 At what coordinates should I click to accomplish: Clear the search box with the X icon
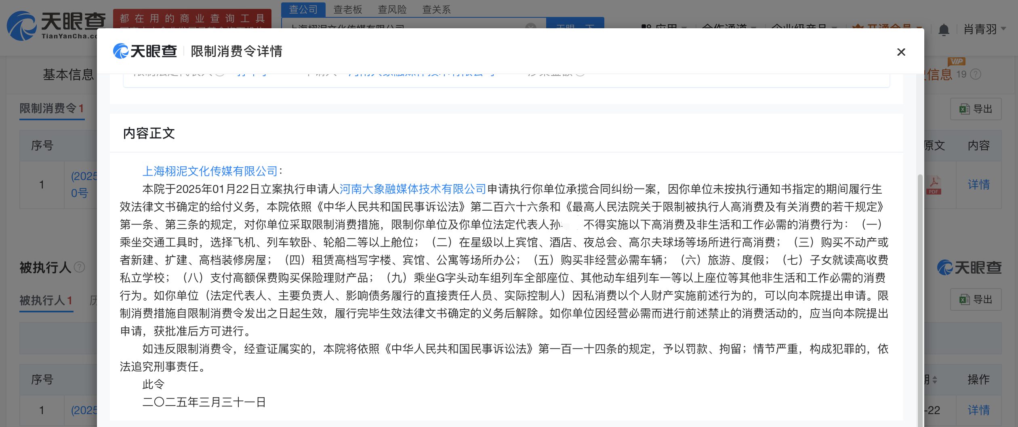point(530,27)
